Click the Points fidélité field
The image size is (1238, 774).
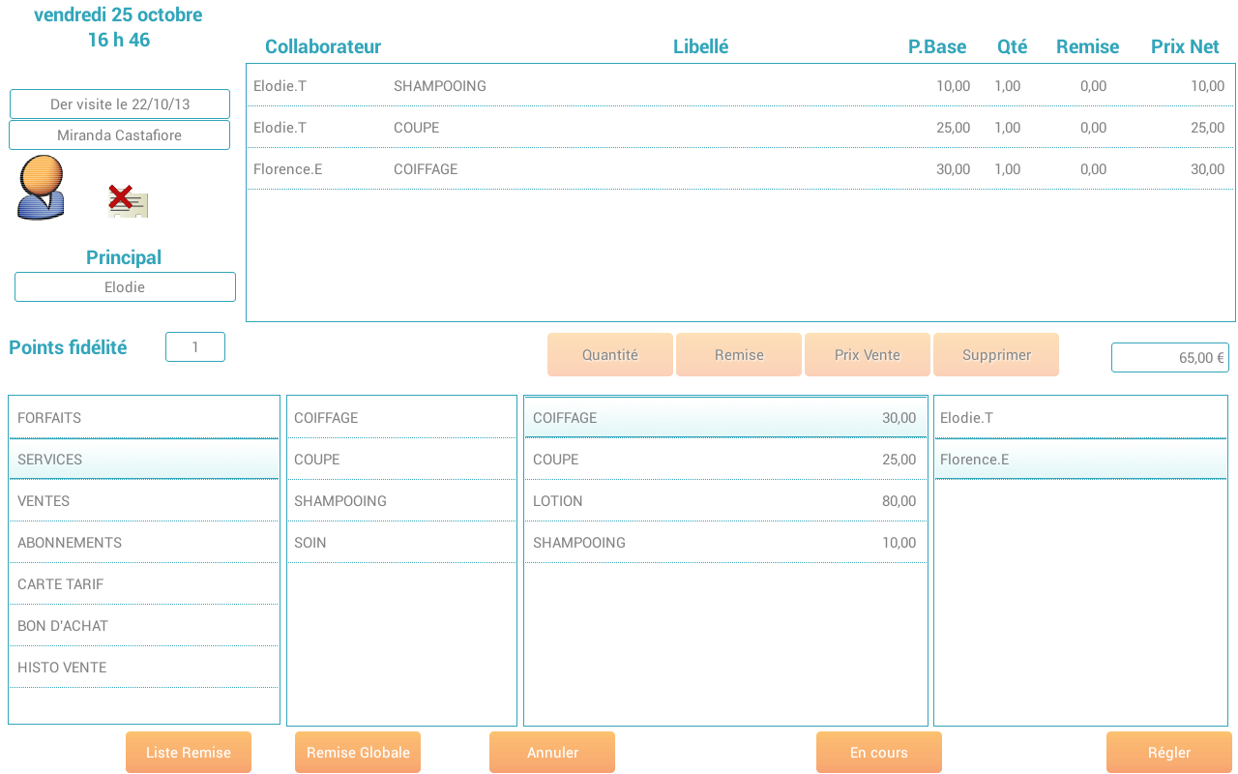click(195, 347)
